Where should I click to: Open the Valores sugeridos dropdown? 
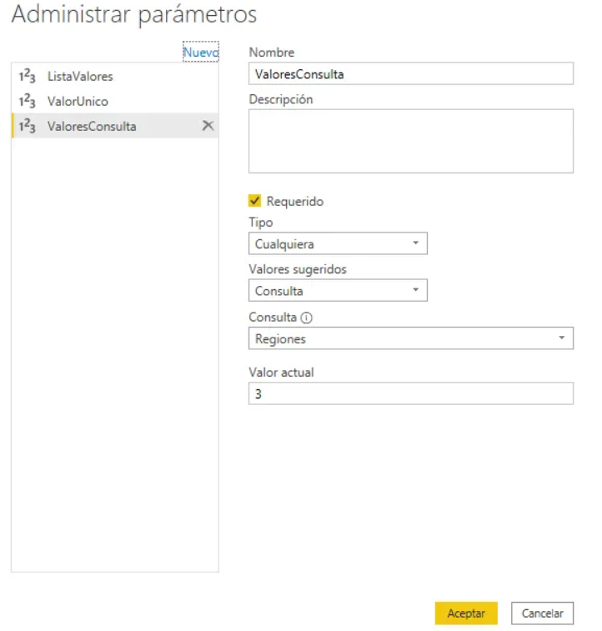tap(337, 291)
